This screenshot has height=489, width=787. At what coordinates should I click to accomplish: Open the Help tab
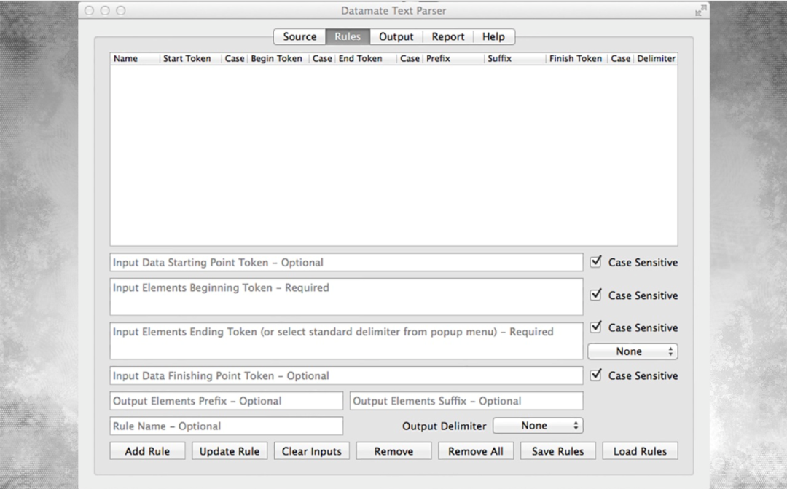[x=493, y=36]
